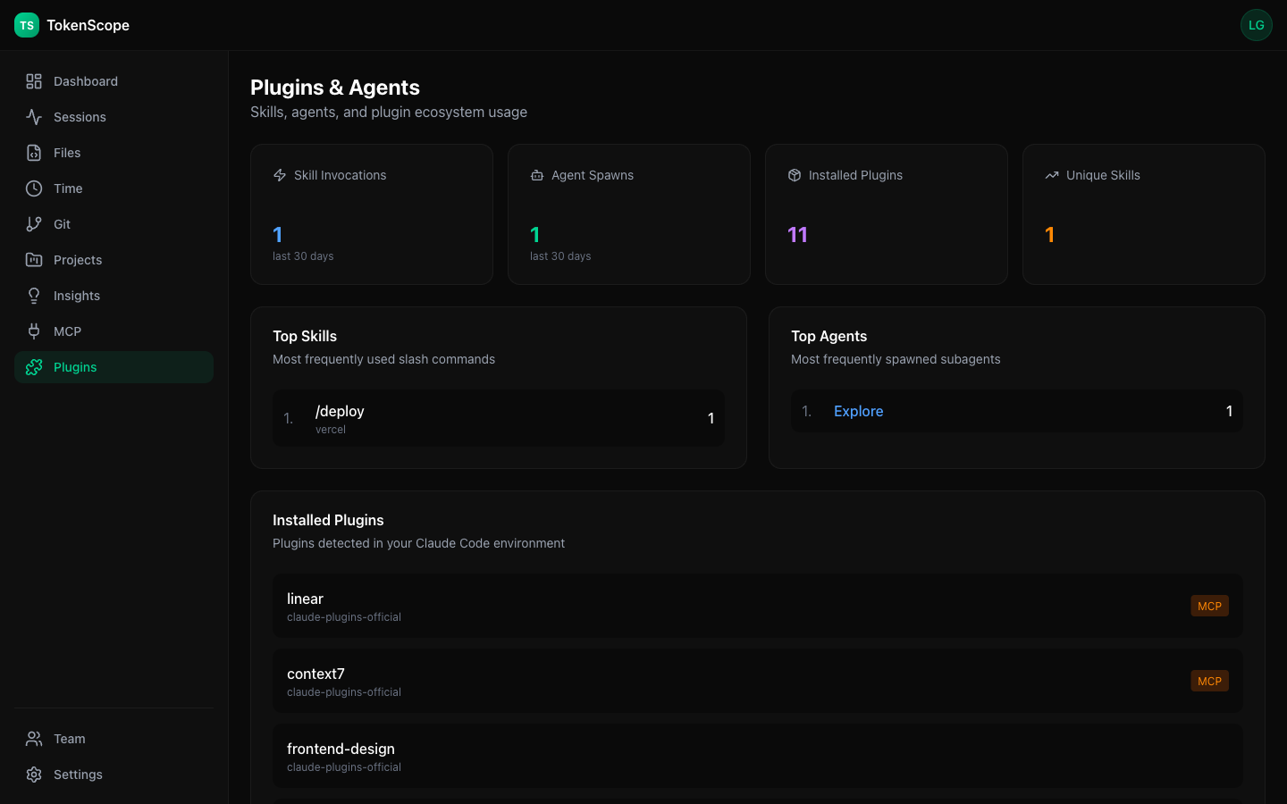Click the Explore agent link

point(858,411)
